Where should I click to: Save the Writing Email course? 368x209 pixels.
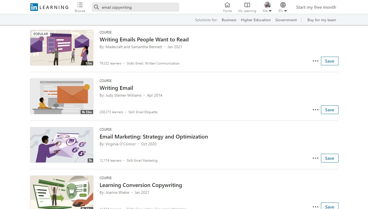[329, 109]
